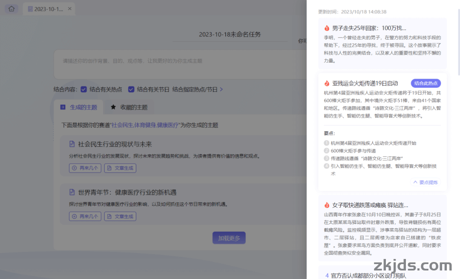Screen dimensions: 460x279
Task: Open 结合指定热点/节日 chevron link
Action: coord(198,89)
